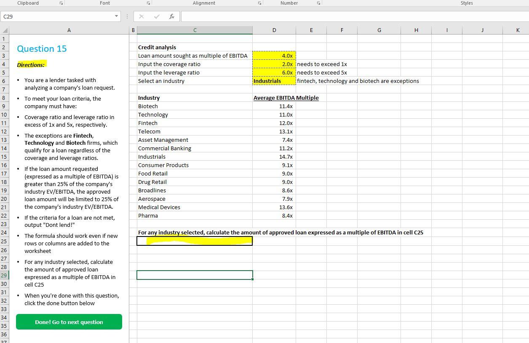Select column C header

(x=195, y=30)
